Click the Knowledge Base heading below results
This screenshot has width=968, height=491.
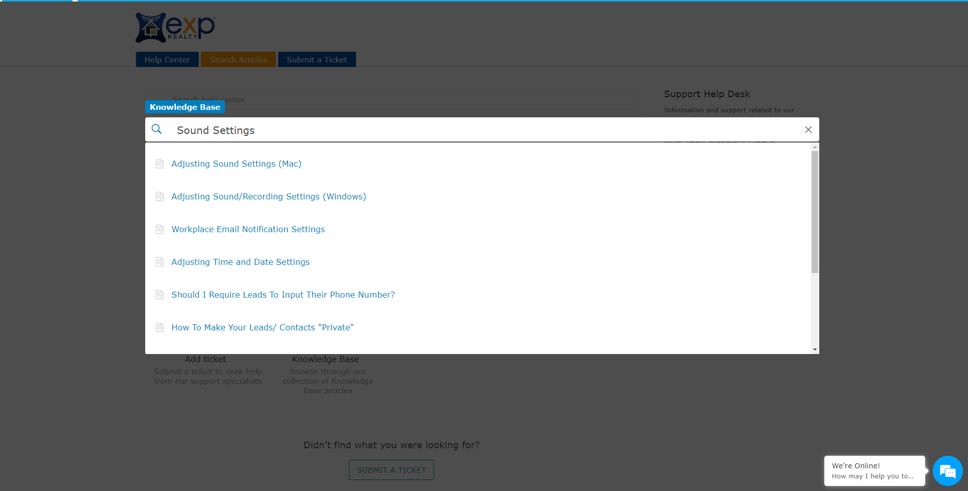pos(326,359)
